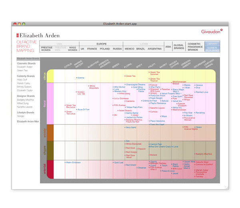This screenshot has width=240, height=208.
Task: Switch to the UK market tab
Action: tap(82, 49)
